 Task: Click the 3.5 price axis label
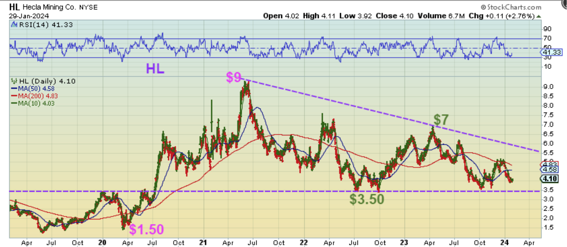548,190
